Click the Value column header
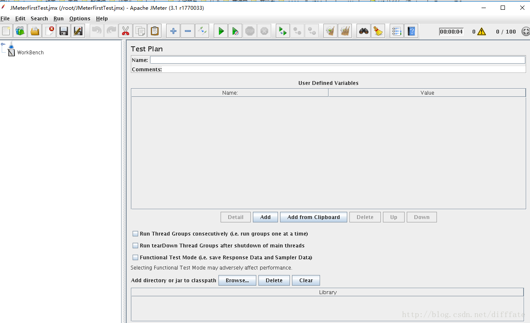530x323 pixels. click(x=427, y=93)
